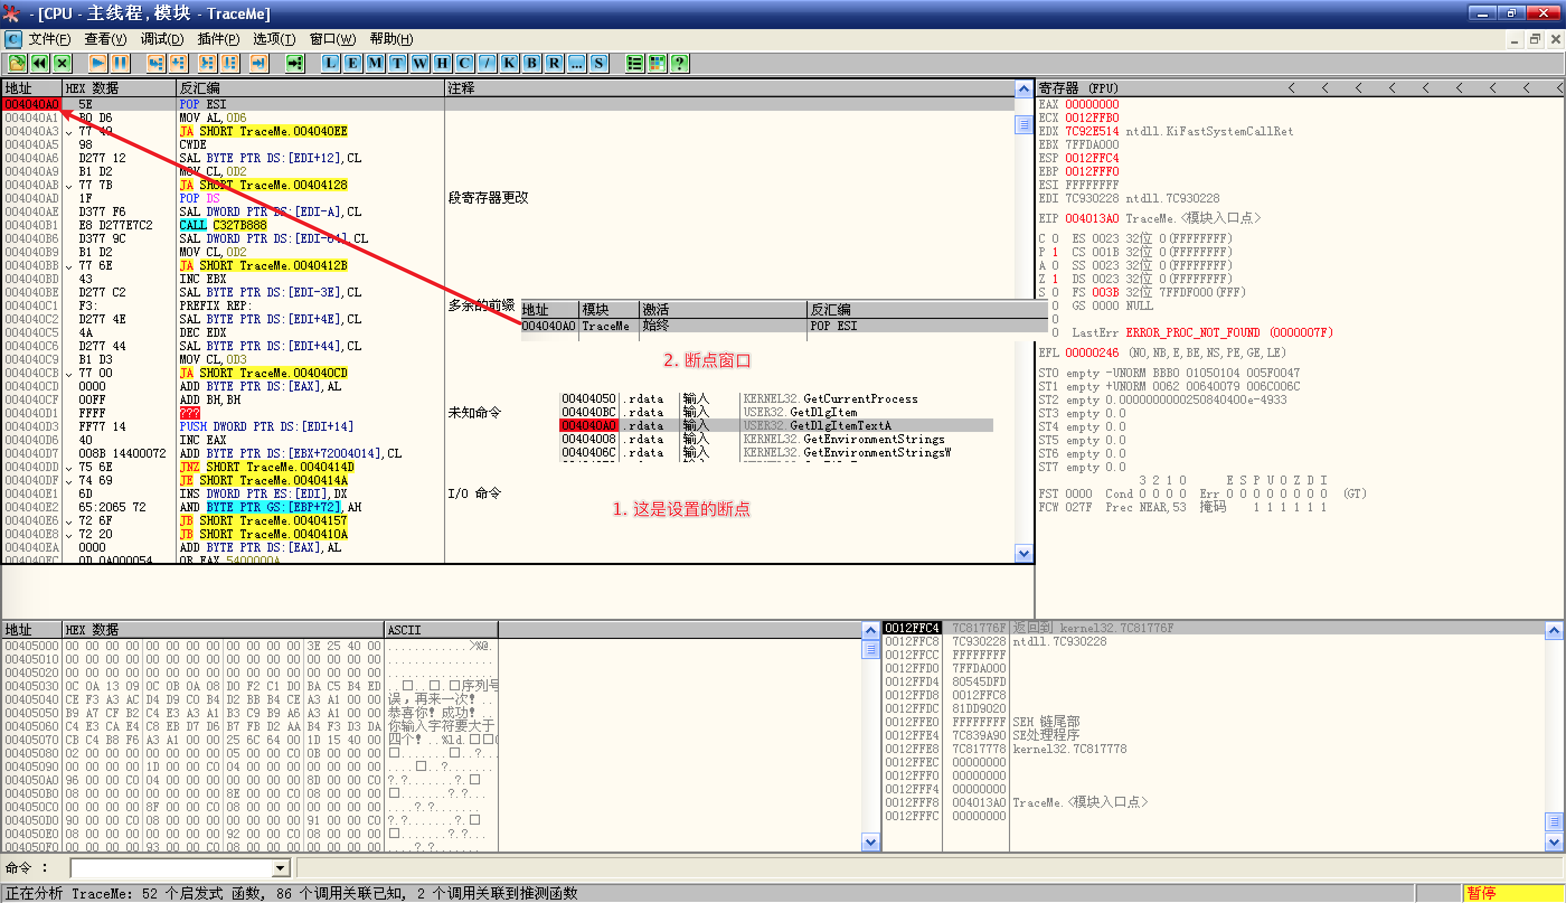
Task: Expand the command input dropdown arrow
Action: 280,868
